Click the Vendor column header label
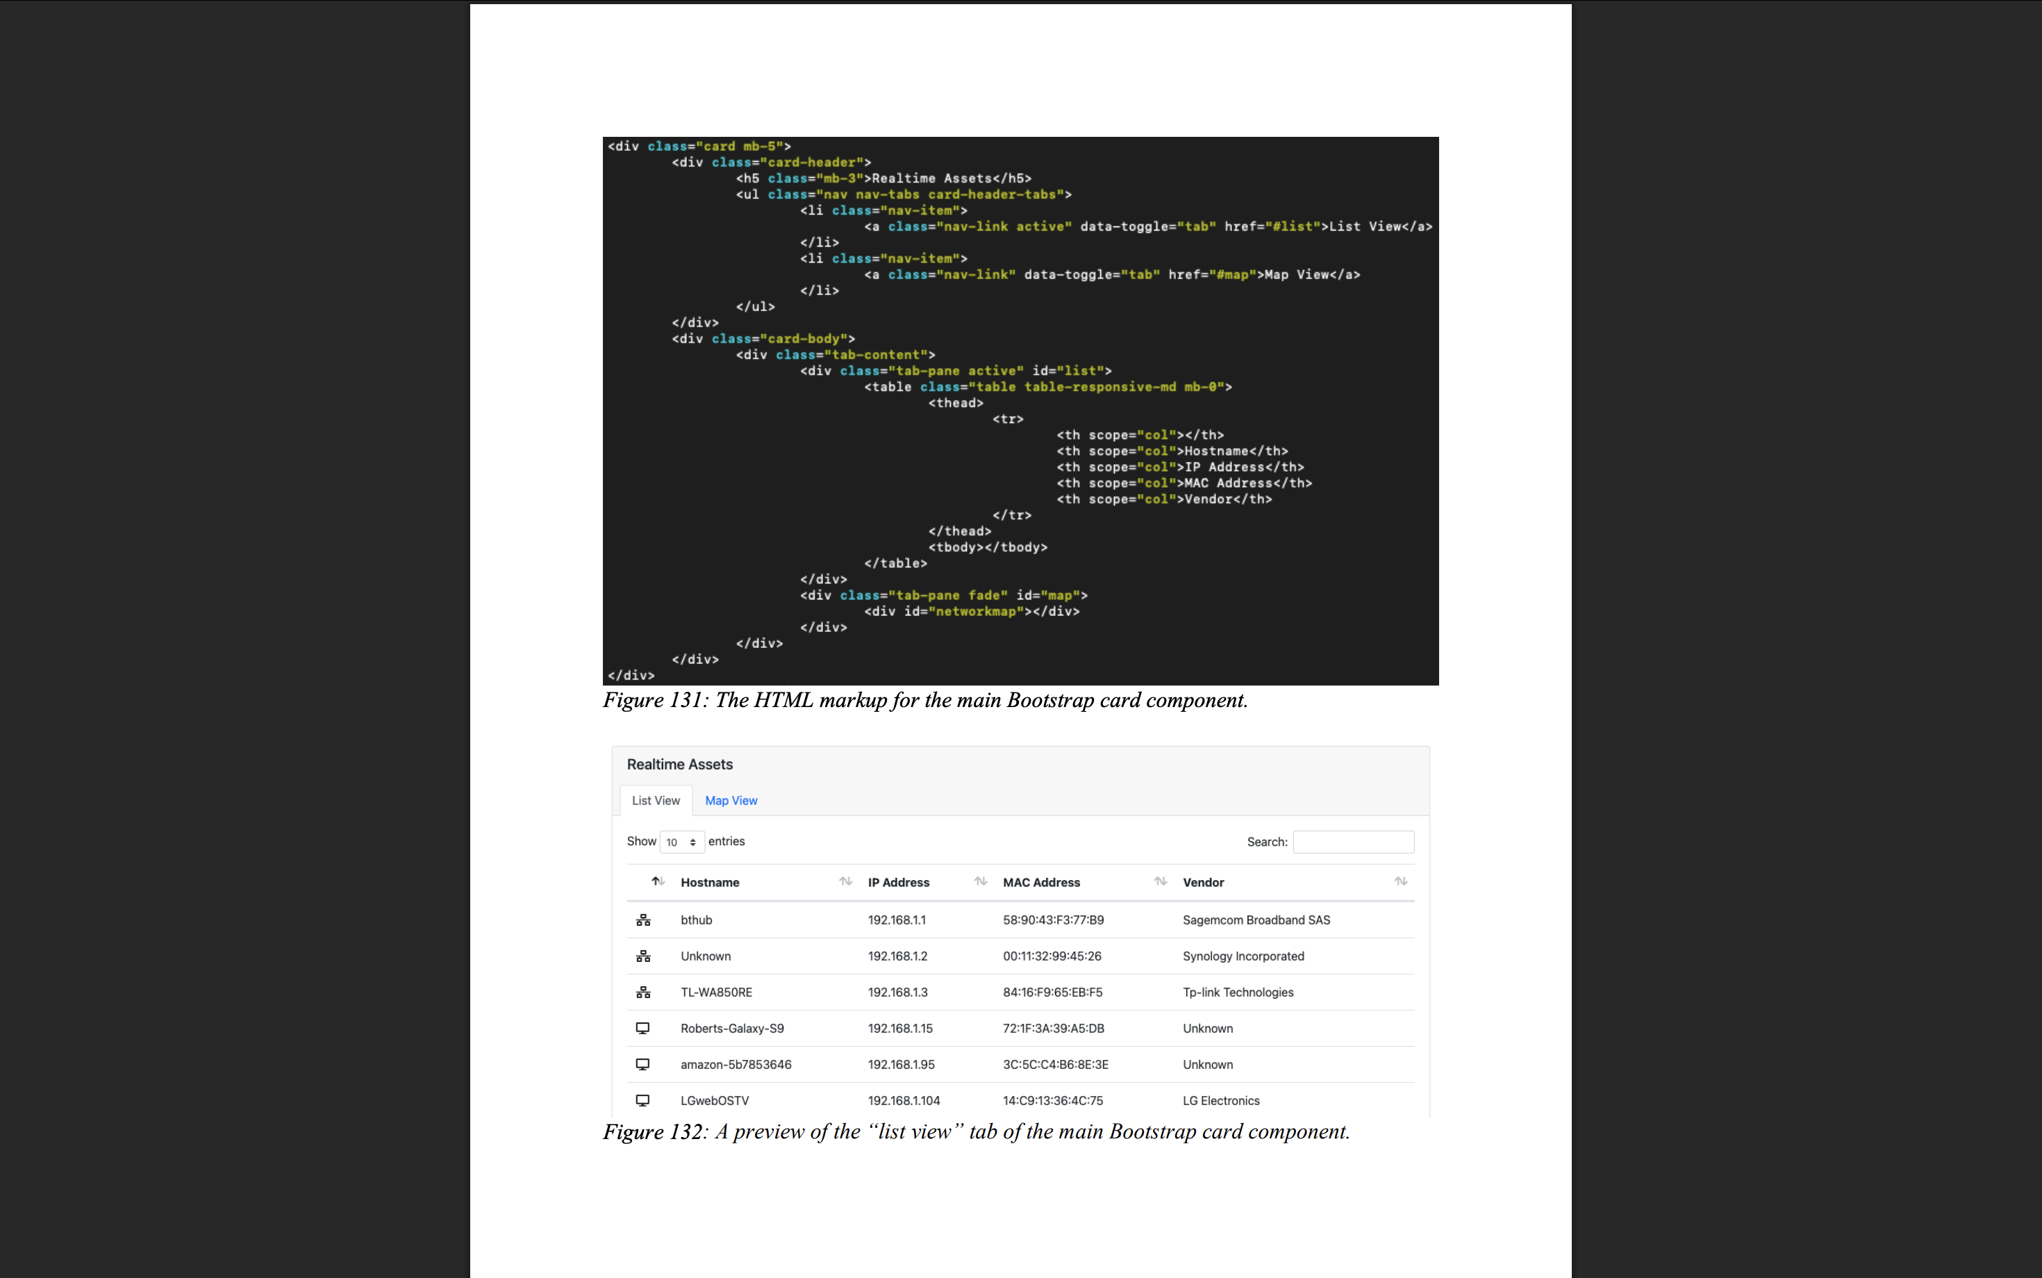Image resolution: width=2042 pixels, height=1278 pixels. click(1204, 882)
